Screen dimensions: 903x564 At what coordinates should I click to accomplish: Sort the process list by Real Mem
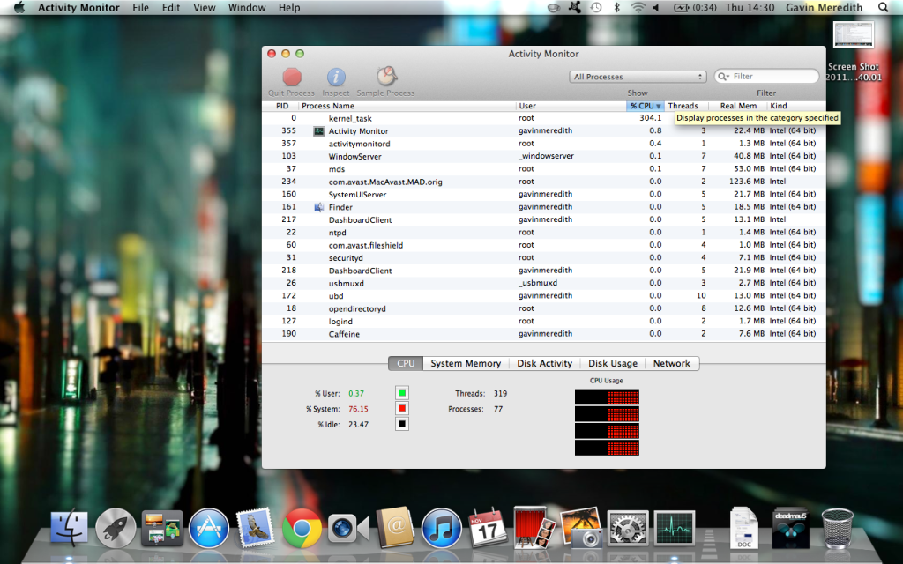[737, 105]
